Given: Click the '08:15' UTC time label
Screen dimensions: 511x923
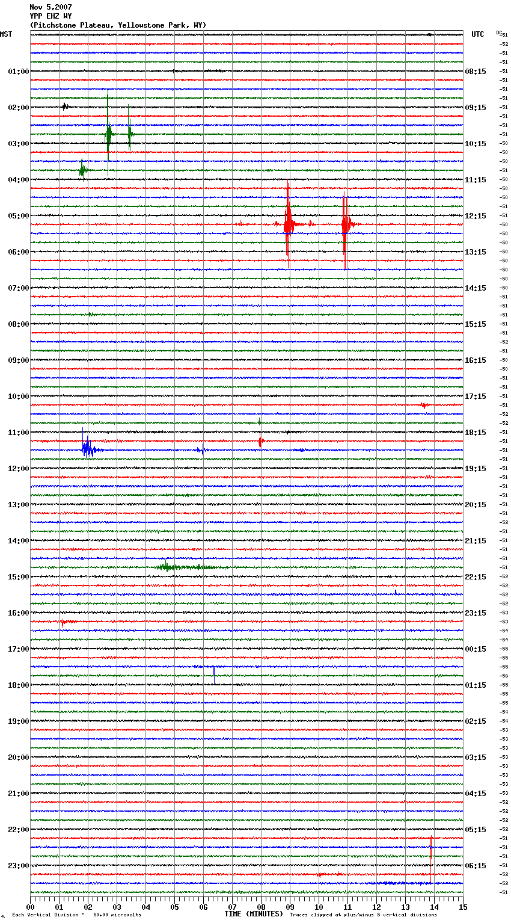Looking at the screenshot, I should [476, 72].
